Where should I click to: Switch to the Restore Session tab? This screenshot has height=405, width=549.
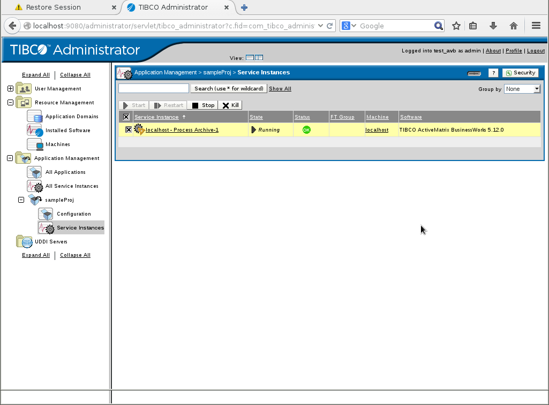coord(59,7)
